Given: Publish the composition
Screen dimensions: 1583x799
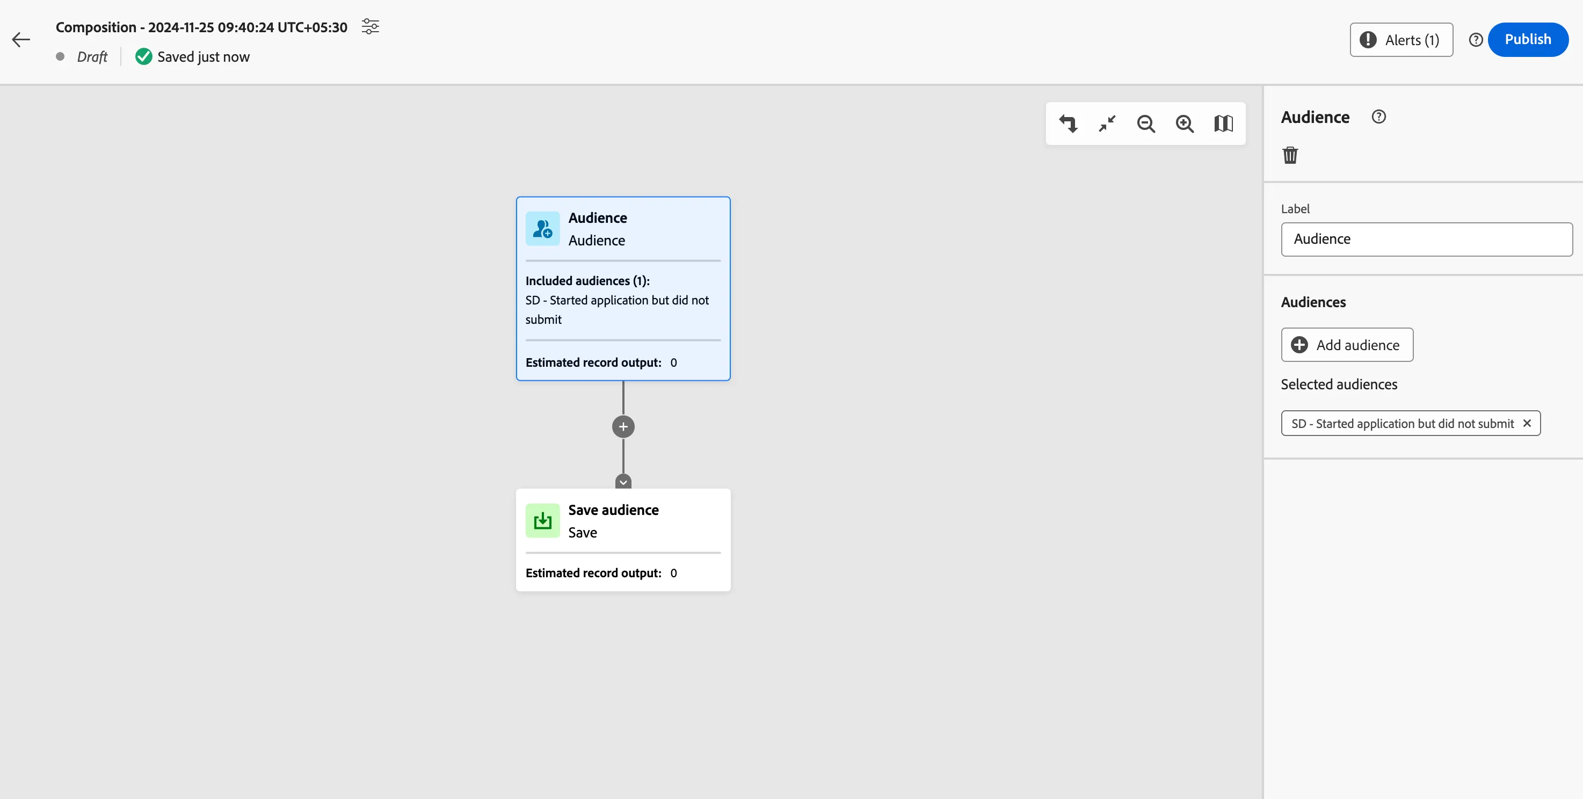Looking at the screenshot, I should [1528, 39].
